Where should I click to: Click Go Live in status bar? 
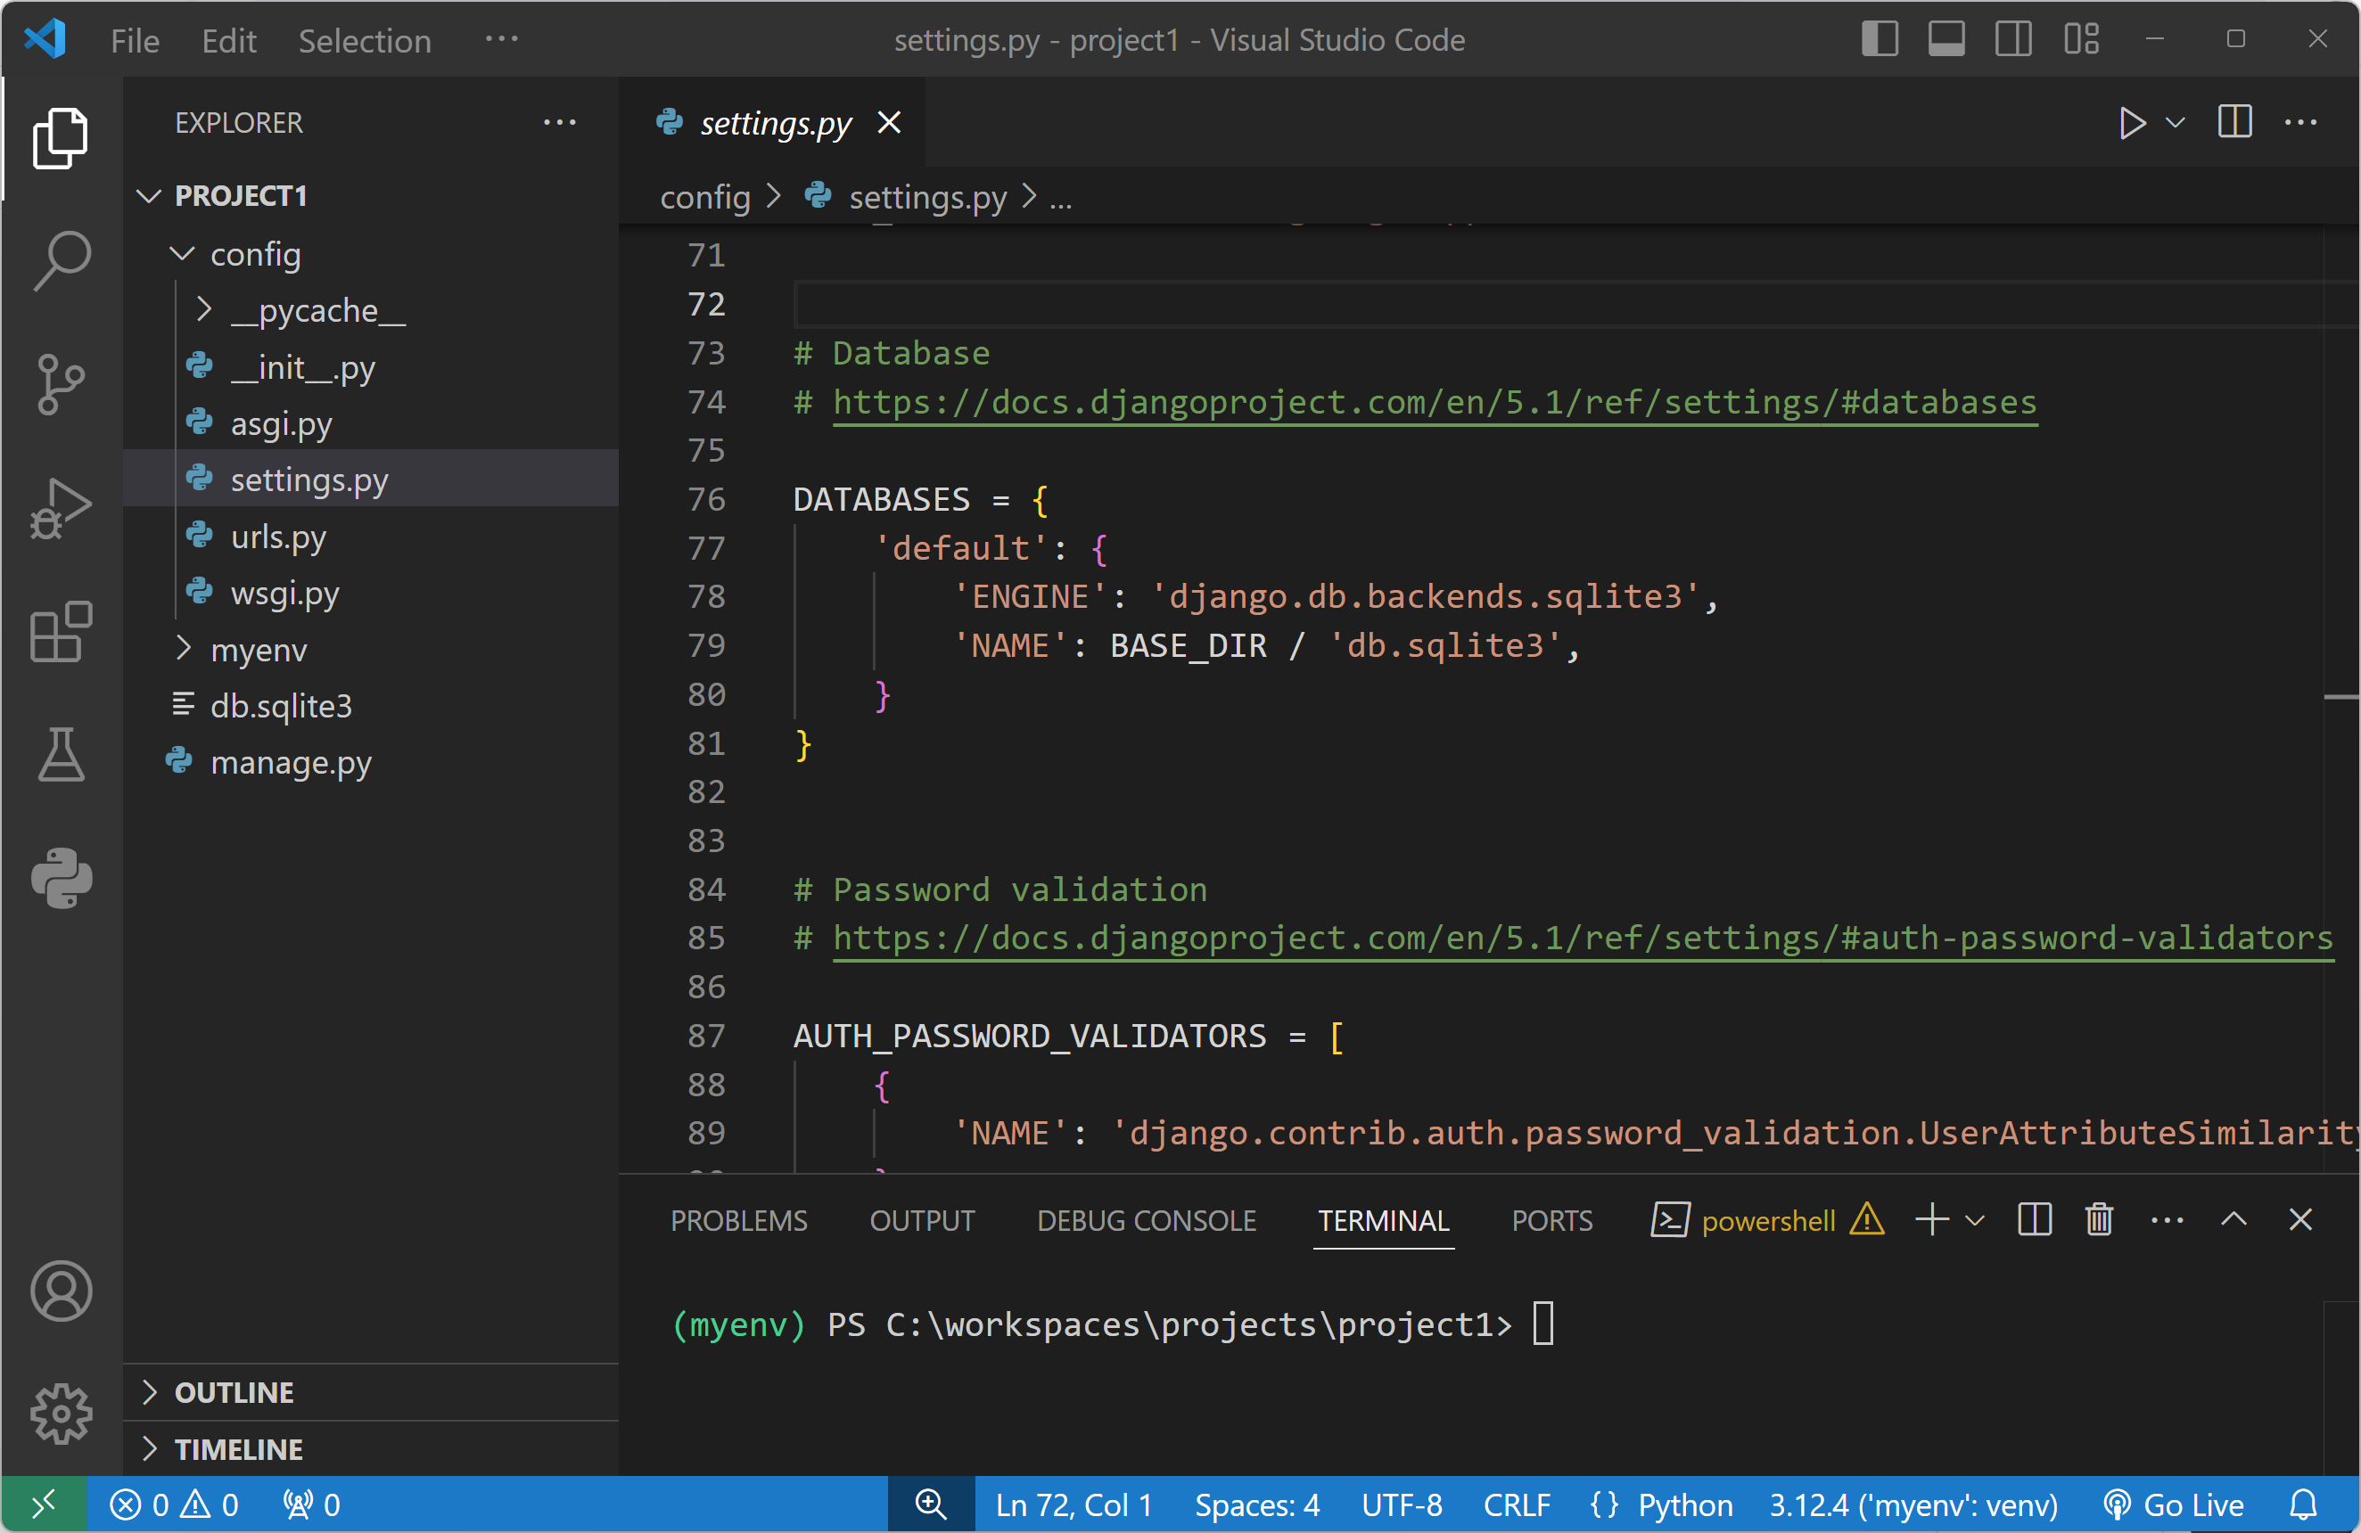tap(2175, 1505)
